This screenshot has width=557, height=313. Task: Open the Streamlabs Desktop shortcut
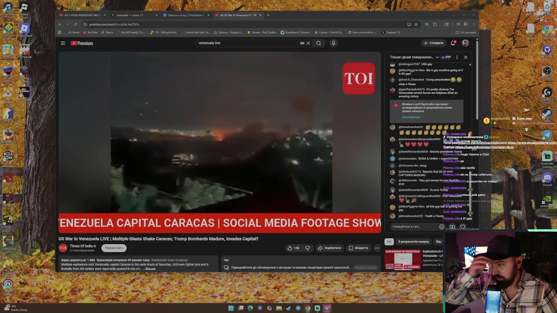(x=547, y=159)
